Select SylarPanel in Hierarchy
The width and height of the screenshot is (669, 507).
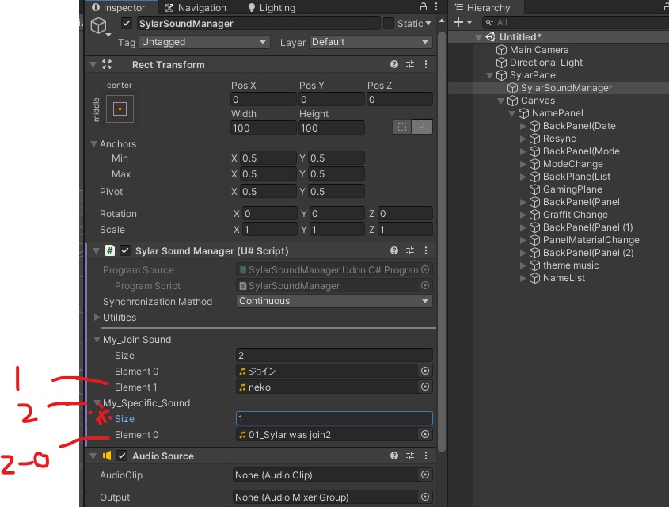[x=534, y=75]
